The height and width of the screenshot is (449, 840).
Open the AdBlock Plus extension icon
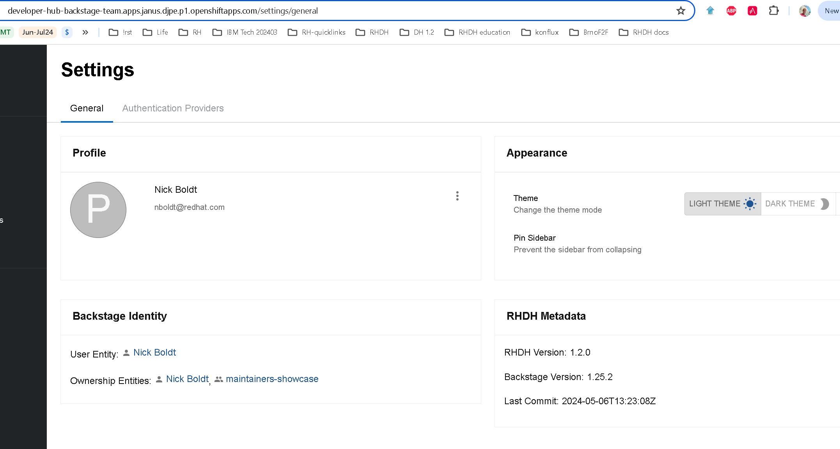coord(731,11)
